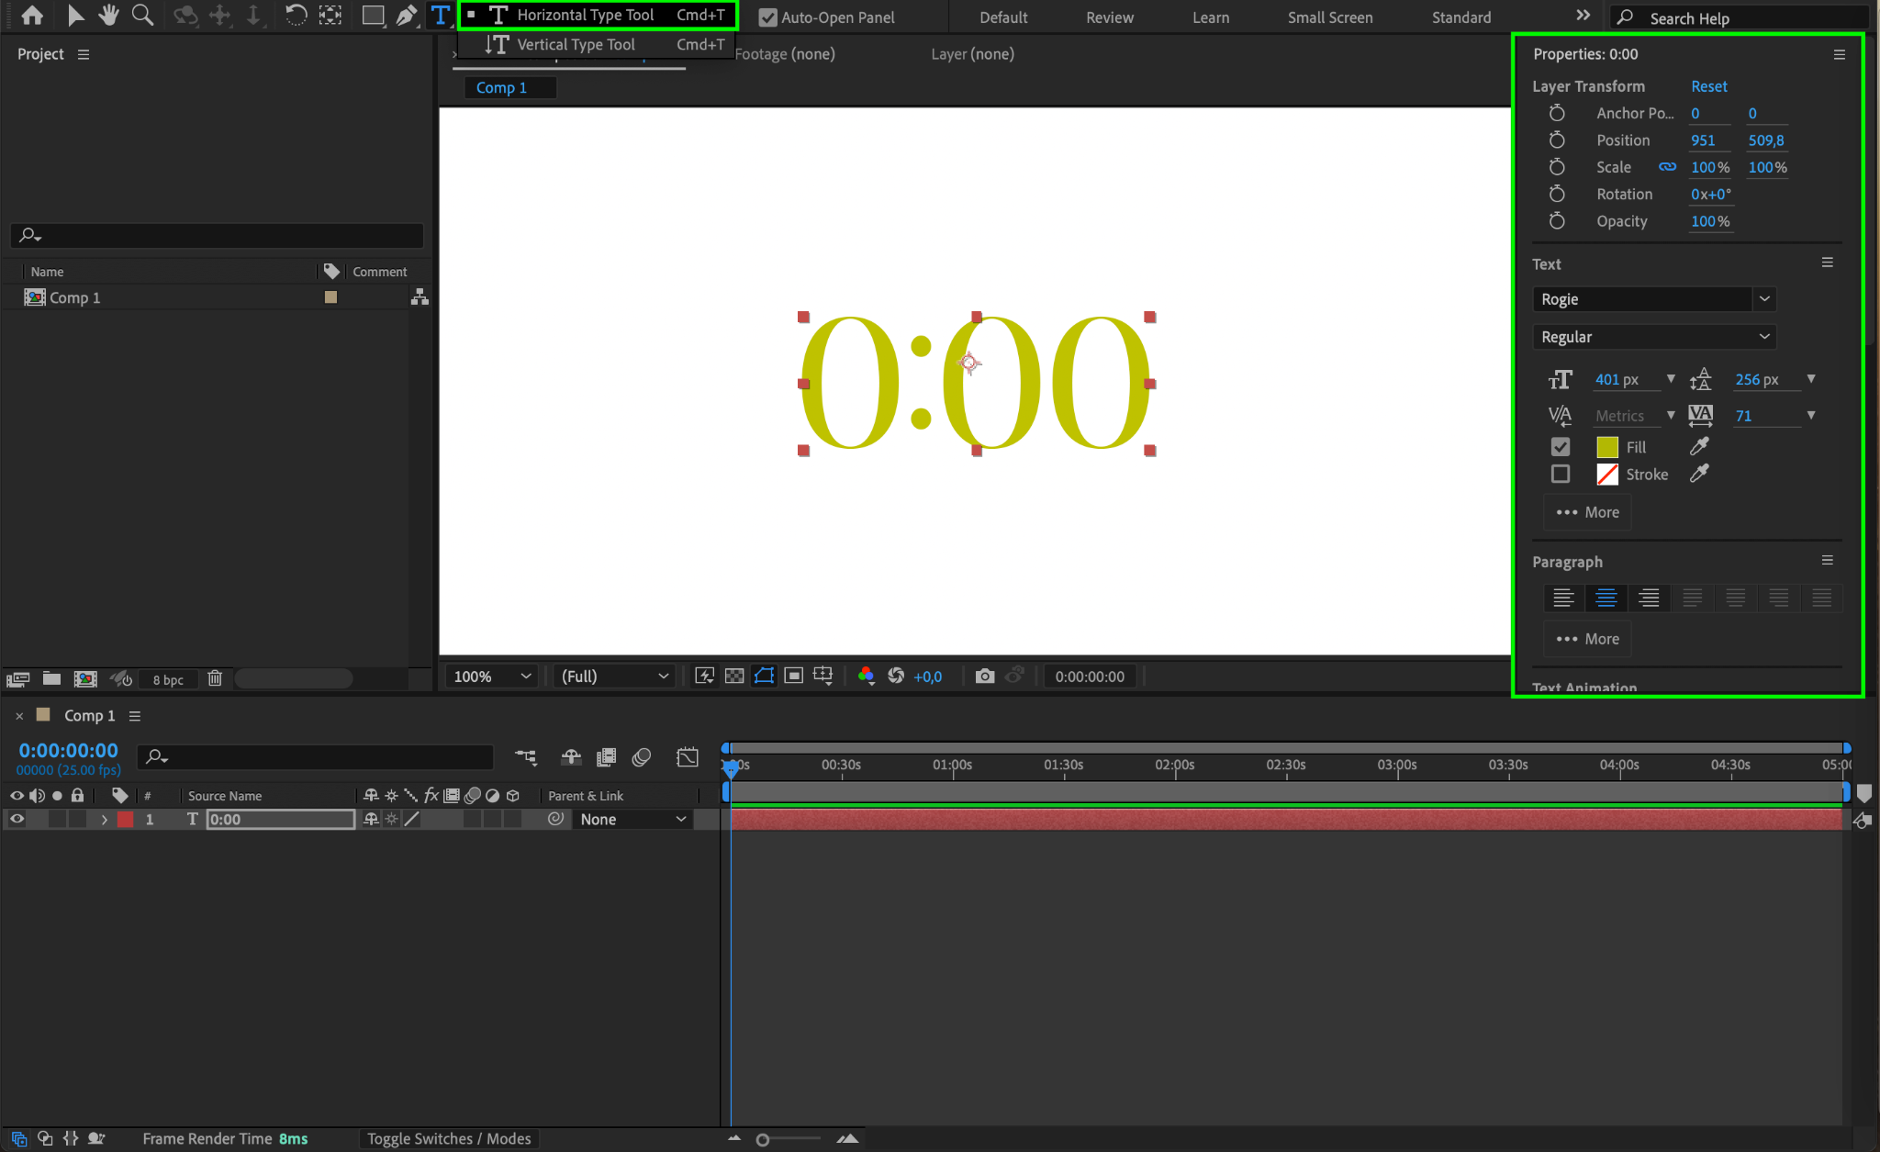1880x1152 pixels.
Task: Click More under Paragraph section
Action: (x=1587, y=639)
